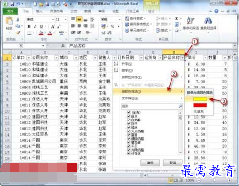The image size is (239, 186).
Task: Open 文本筛选 text filters submenu
Action: [x=148, y=98]
